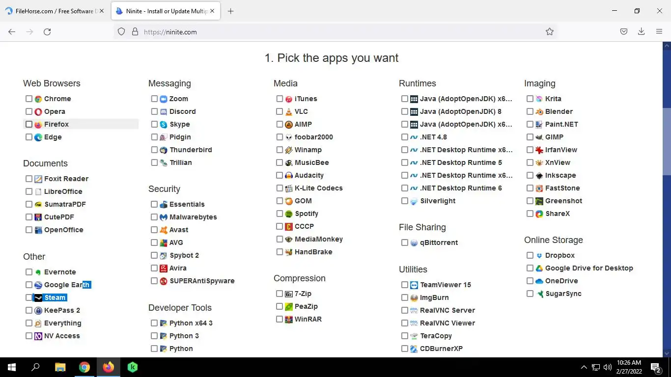This screenshot has width=671, height=377.
Task: Open Chrome from the taskbar
Action: coord(84,367)
